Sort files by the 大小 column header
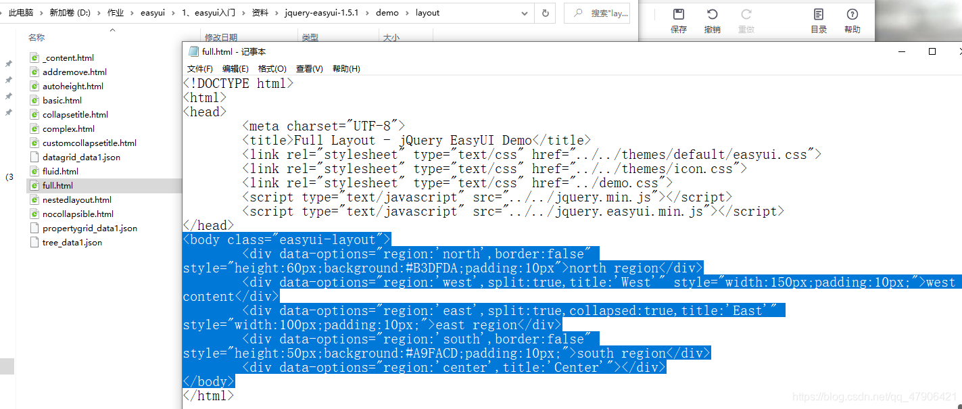This screenshot has width=962, height=409. tap(391, 38)
